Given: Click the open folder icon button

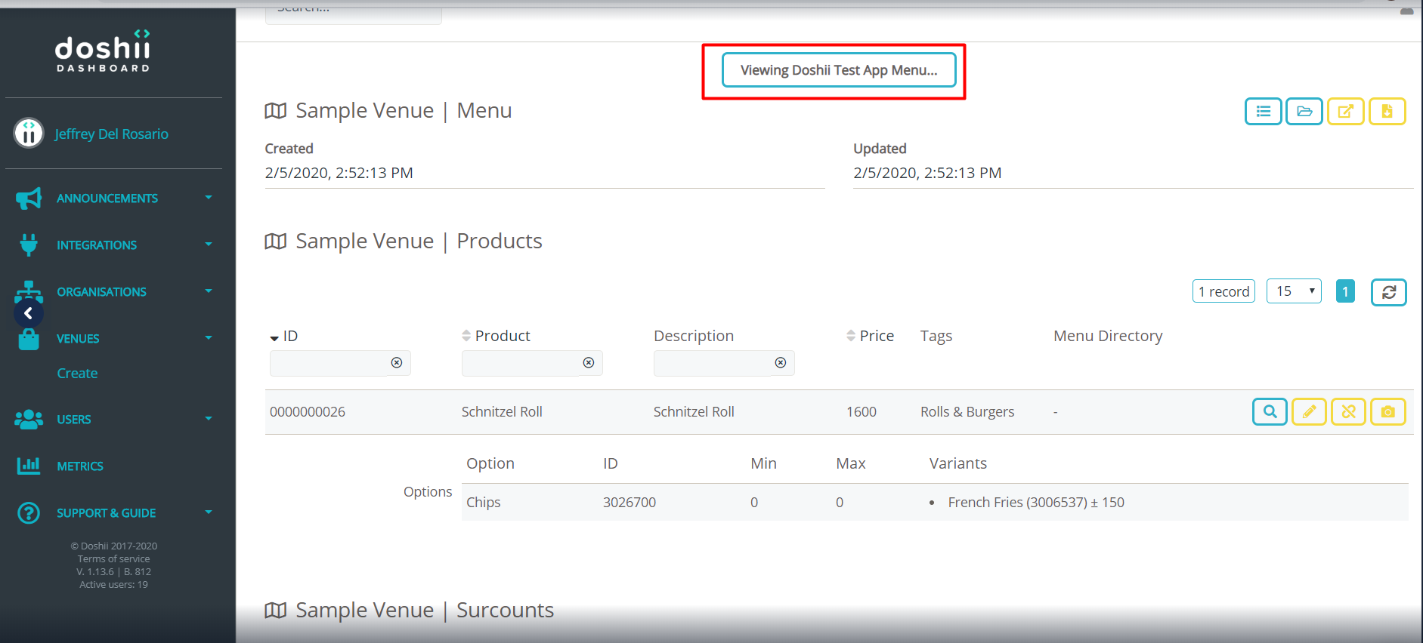Looking at the screenshot, I should coord(1304,112).
